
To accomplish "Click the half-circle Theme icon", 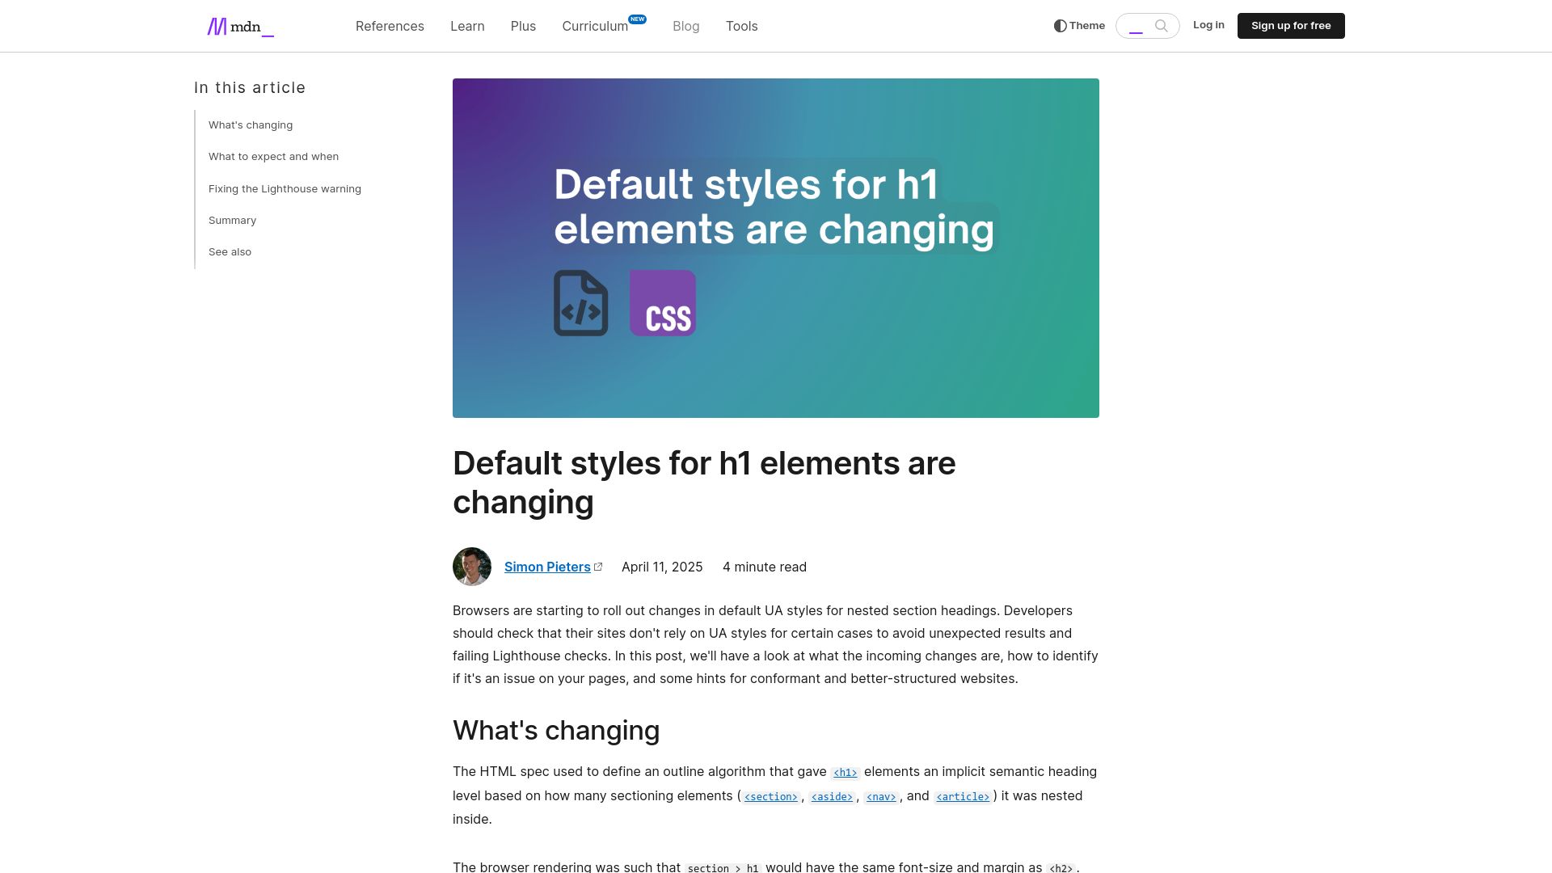I will 1060,26.
